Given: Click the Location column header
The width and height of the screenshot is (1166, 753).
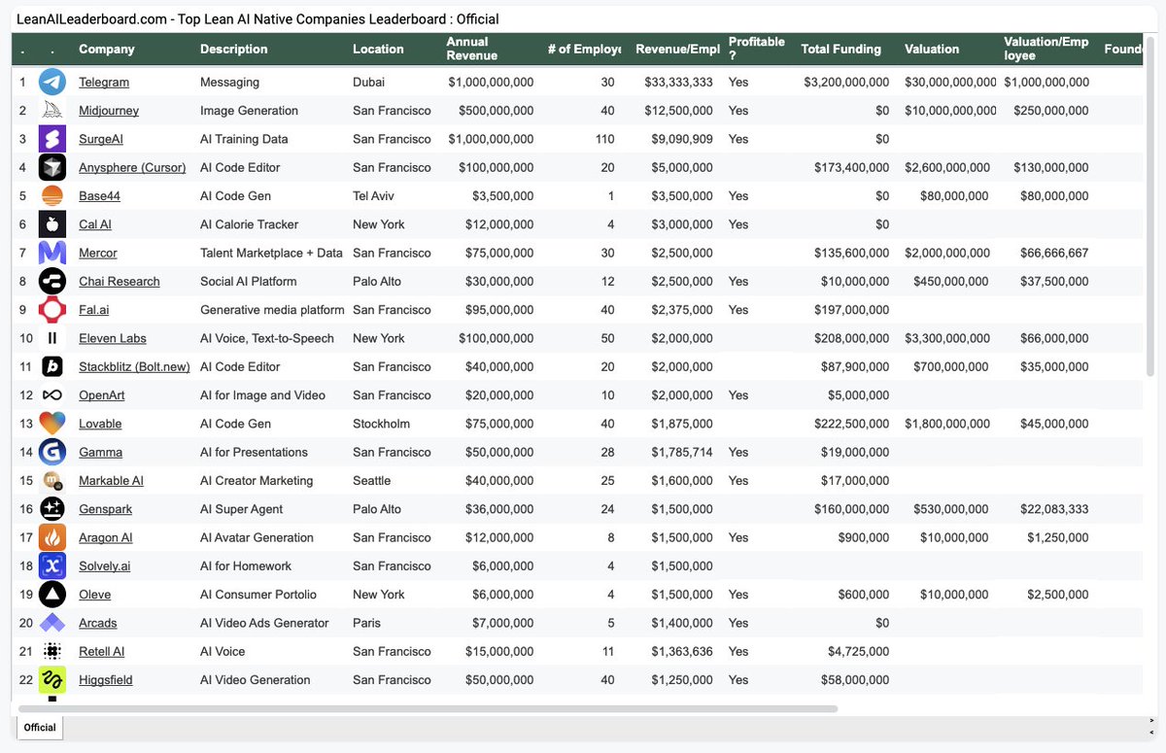Looking at the screenshot, I should click(x=378, y=49).
